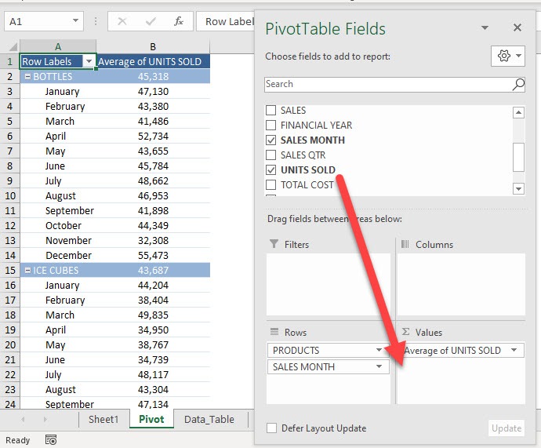
Task: Click the Filters area box
Action: pyautogui.click(x=328, y=284)
